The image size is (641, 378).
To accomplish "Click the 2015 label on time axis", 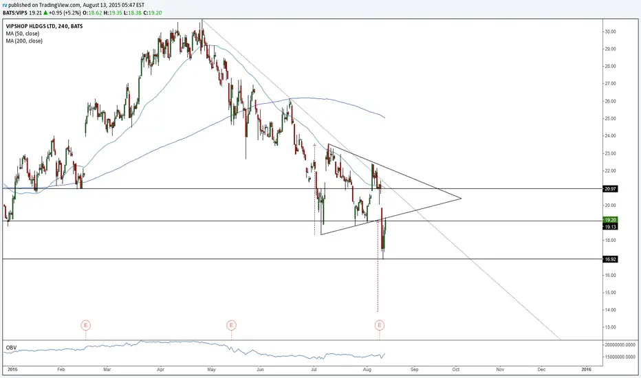I will [12, 370].
